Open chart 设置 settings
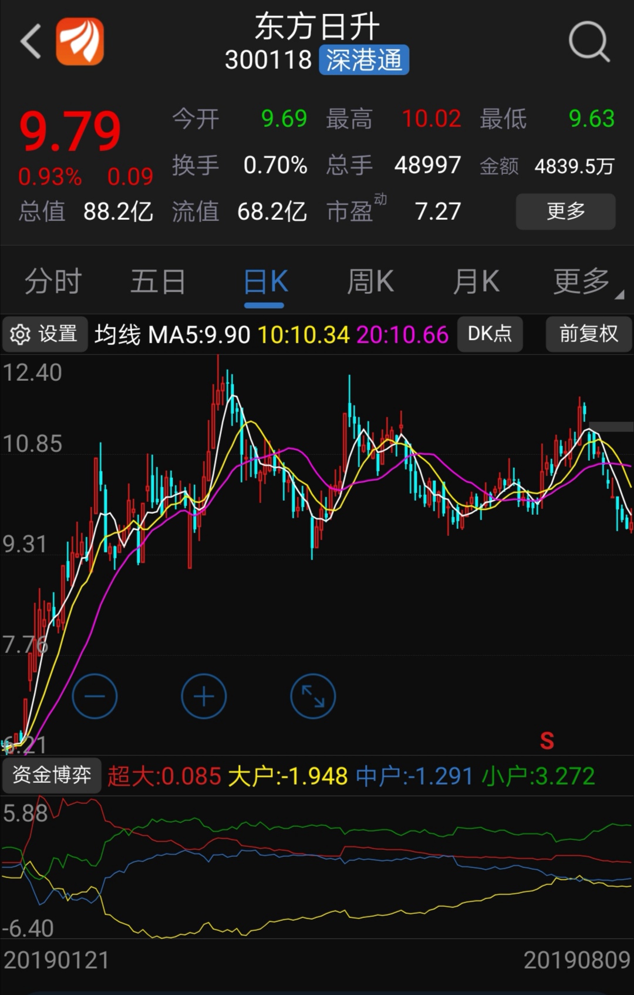The width and height of the screenshot is (634, 995). (45, 334)
